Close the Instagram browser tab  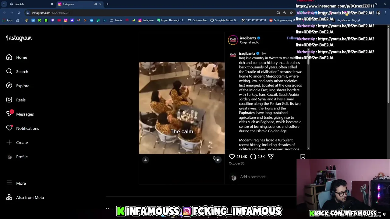click(100, 4)
